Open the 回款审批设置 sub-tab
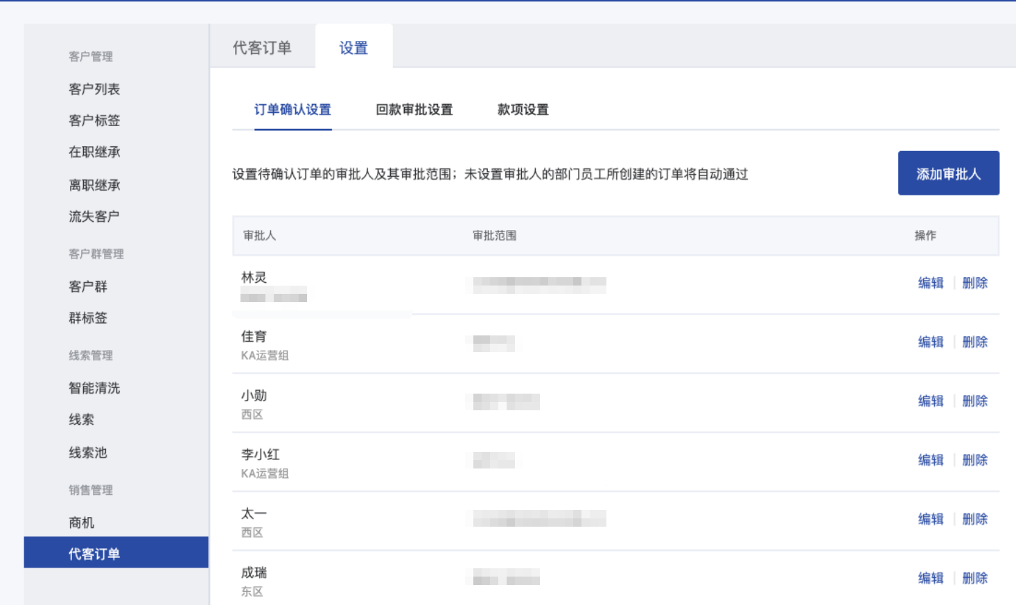The image size is (1016, 605). pos(414,109)
